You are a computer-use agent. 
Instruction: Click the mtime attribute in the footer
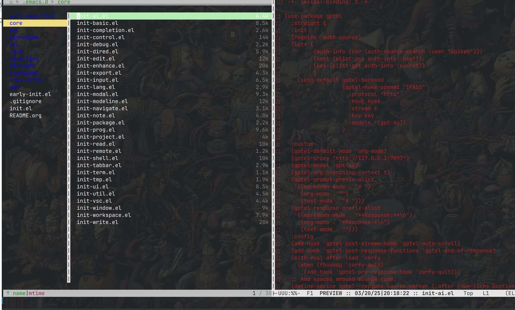click(x=37, y=293)
